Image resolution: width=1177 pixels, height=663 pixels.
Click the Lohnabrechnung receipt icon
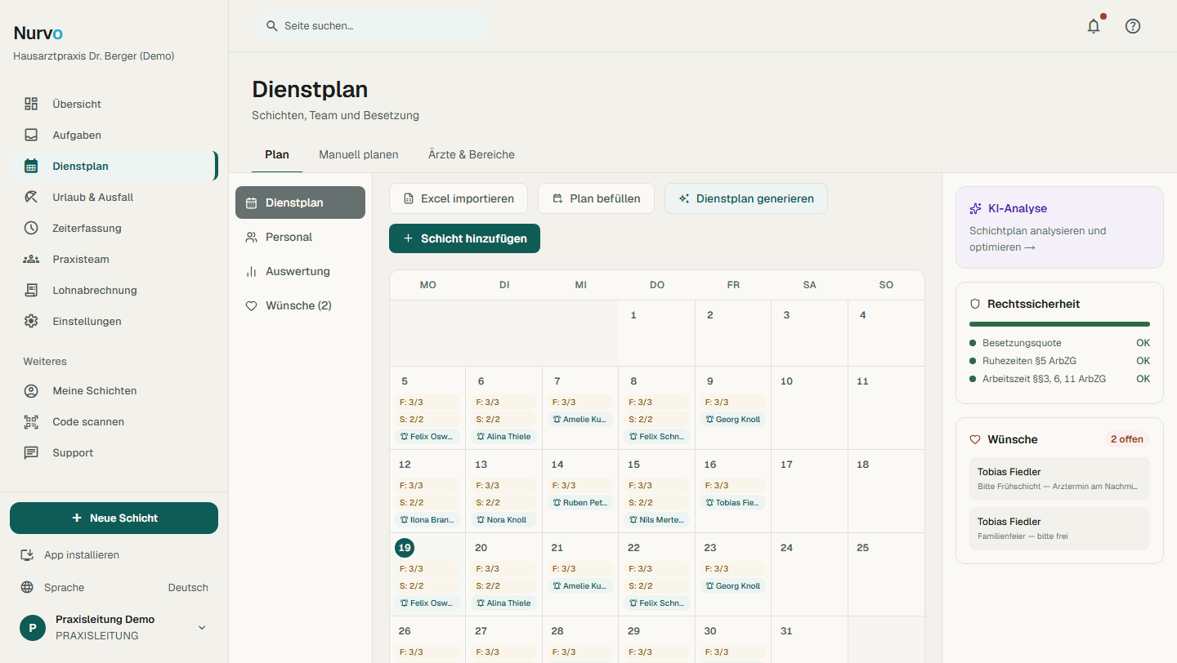[31, 290]
